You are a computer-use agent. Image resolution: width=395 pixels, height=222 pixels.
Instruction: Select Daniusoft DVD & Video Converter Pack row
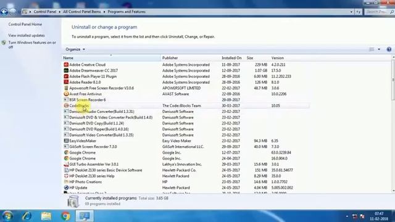coord(186,117)
